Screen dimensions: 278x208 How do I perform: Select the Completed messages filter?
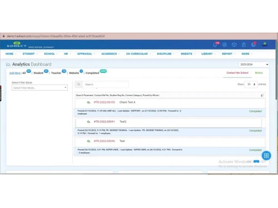click(x=92, y=73)
